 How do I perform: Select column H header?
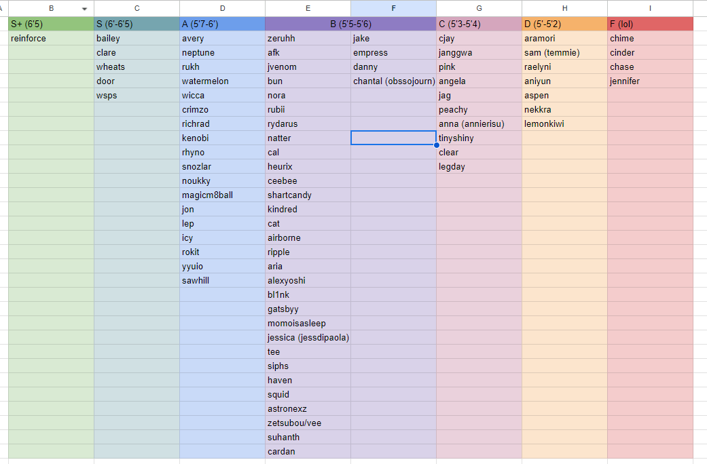(564, 8)
